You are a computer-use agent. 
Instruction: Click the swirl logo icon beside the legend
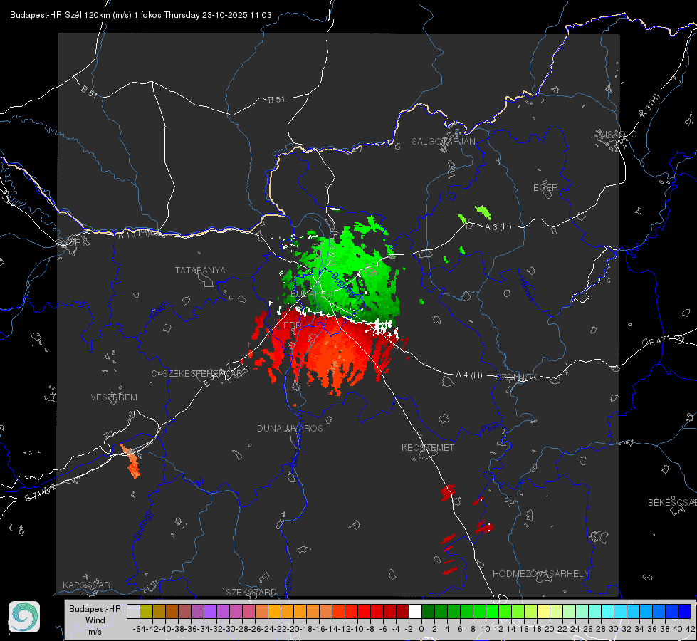[x=24, y=617]
